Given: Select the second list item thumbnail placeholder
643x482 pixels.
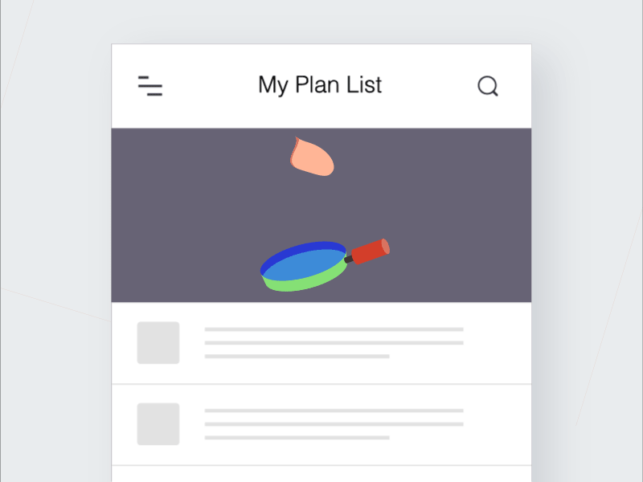Looking at the screenshot, I should tap(158, 424).
